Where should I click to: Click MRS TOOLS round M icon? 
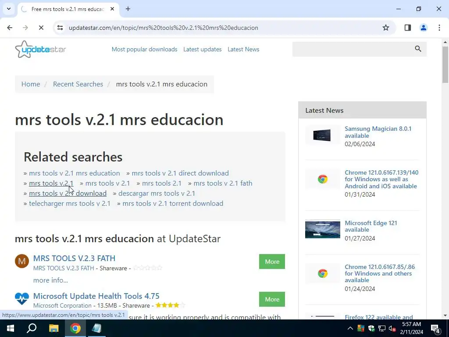tap(22, 261)
